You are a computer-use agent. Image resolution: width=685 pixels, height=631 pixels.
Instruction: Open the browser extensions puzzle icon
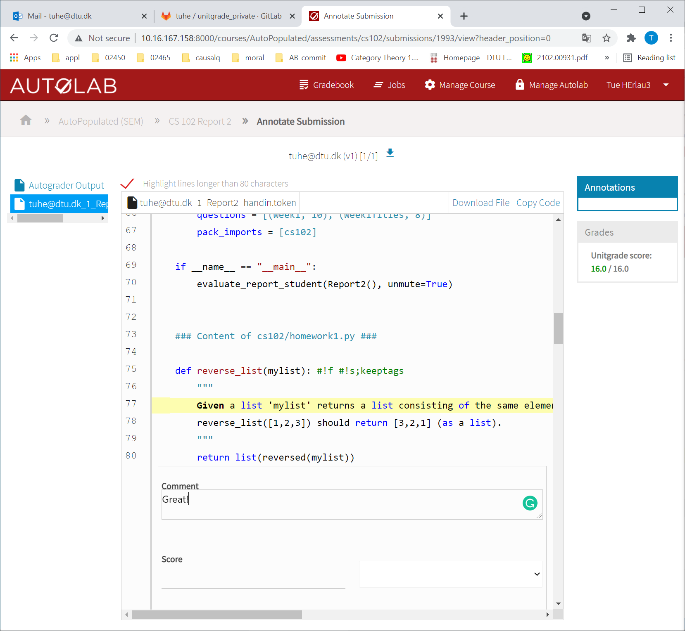631,38
